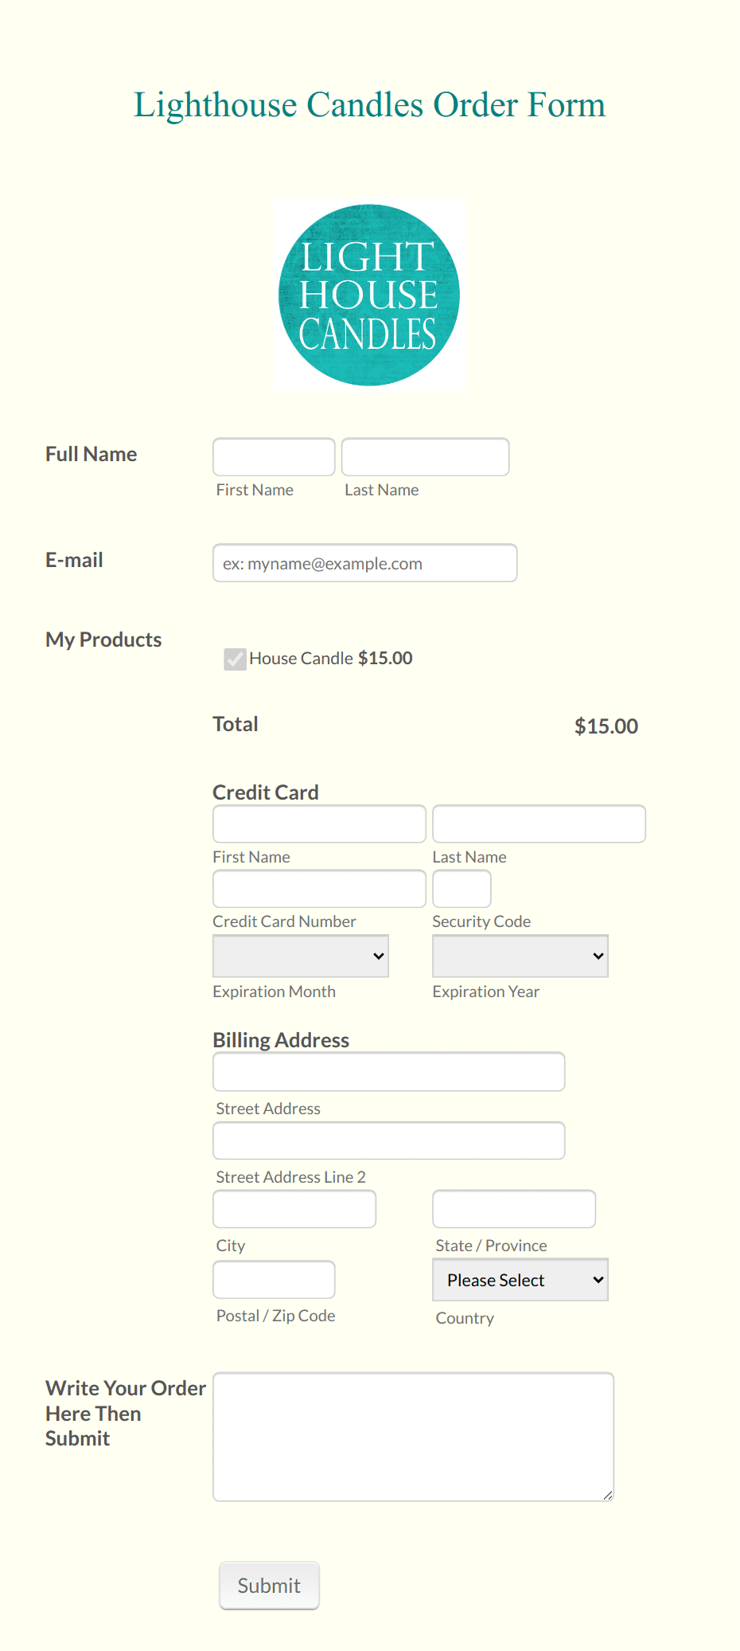740x1651 pixels.
Task: Click the Street Address Line 2 field
Action: point(388,1140)
